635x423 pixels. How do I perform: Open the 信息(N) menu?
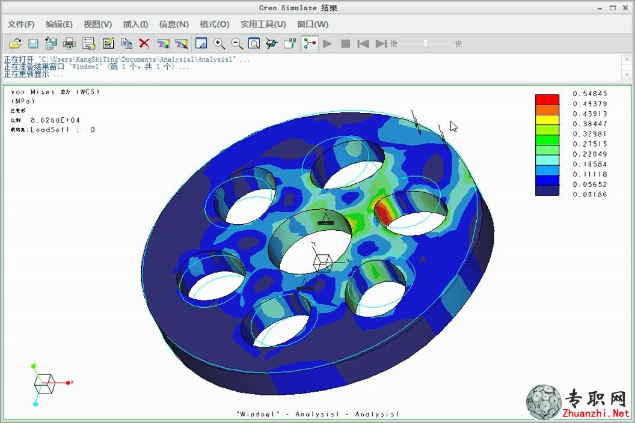click(174, 24)
